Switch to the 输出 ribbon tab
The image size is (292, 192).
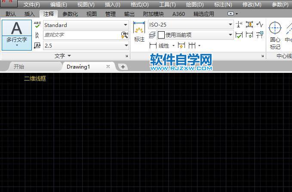[x=129, y=14]
